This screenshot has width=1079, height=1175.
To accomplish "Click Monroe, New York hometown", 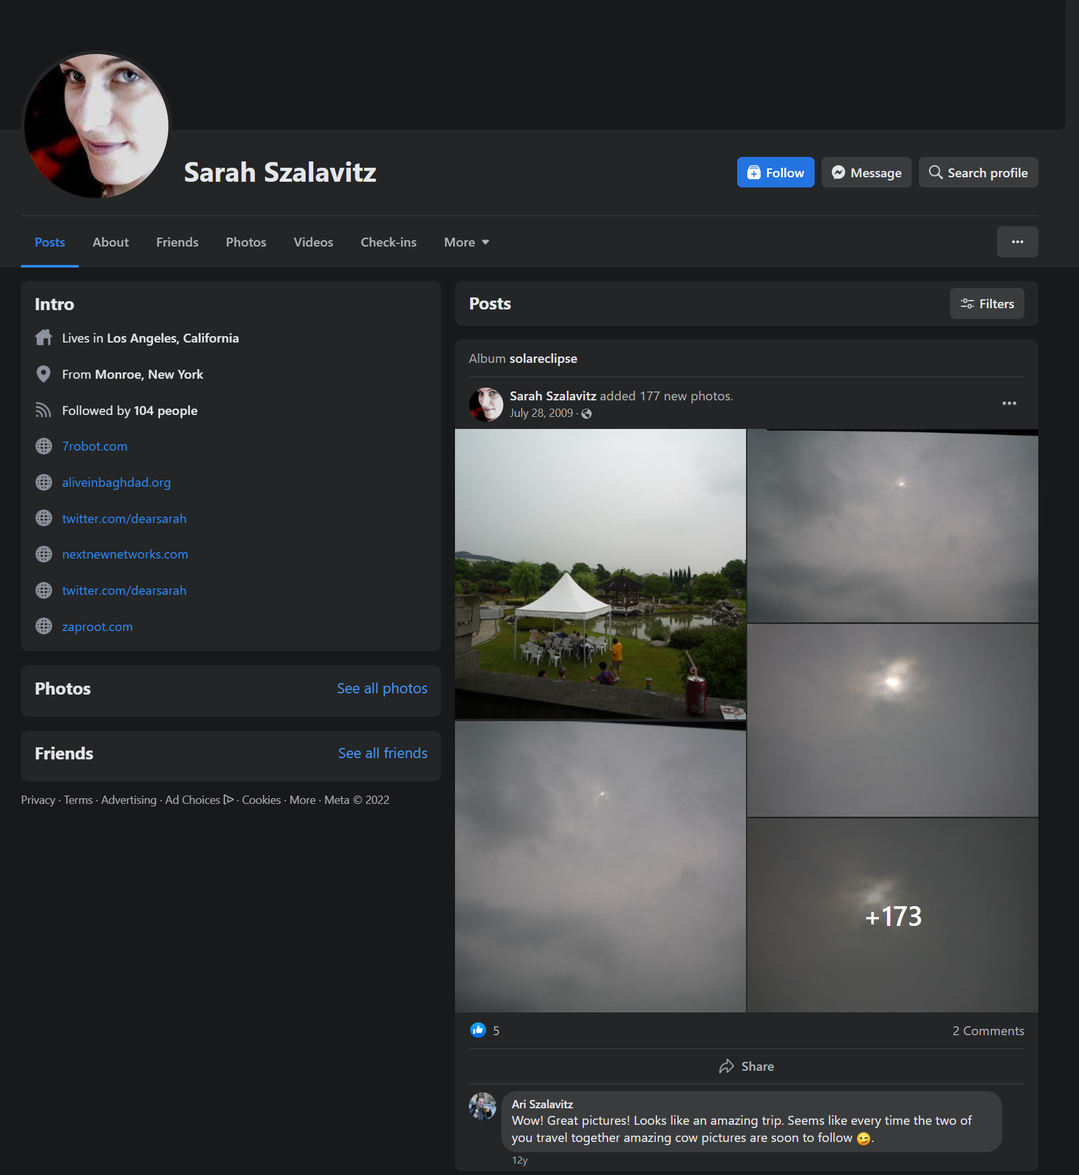I will coord(149,374).
